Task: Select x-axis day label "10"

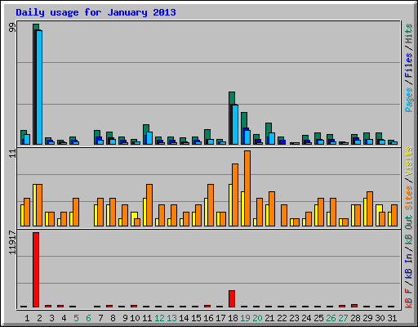Action: pos(135,318)
